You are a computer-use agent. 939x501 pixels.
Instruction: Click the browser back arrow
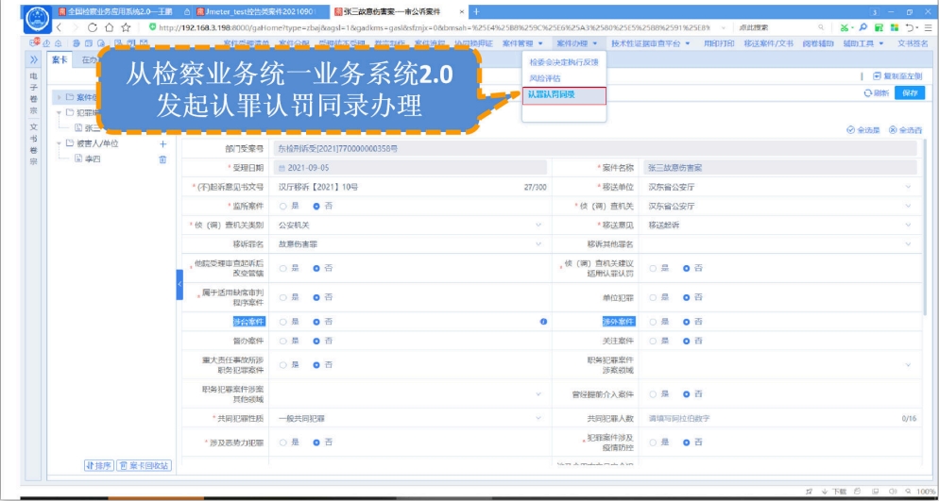59,27
